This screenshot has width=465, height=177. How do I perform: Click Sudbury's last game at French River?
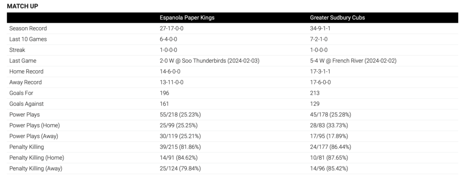pos(353,61)
